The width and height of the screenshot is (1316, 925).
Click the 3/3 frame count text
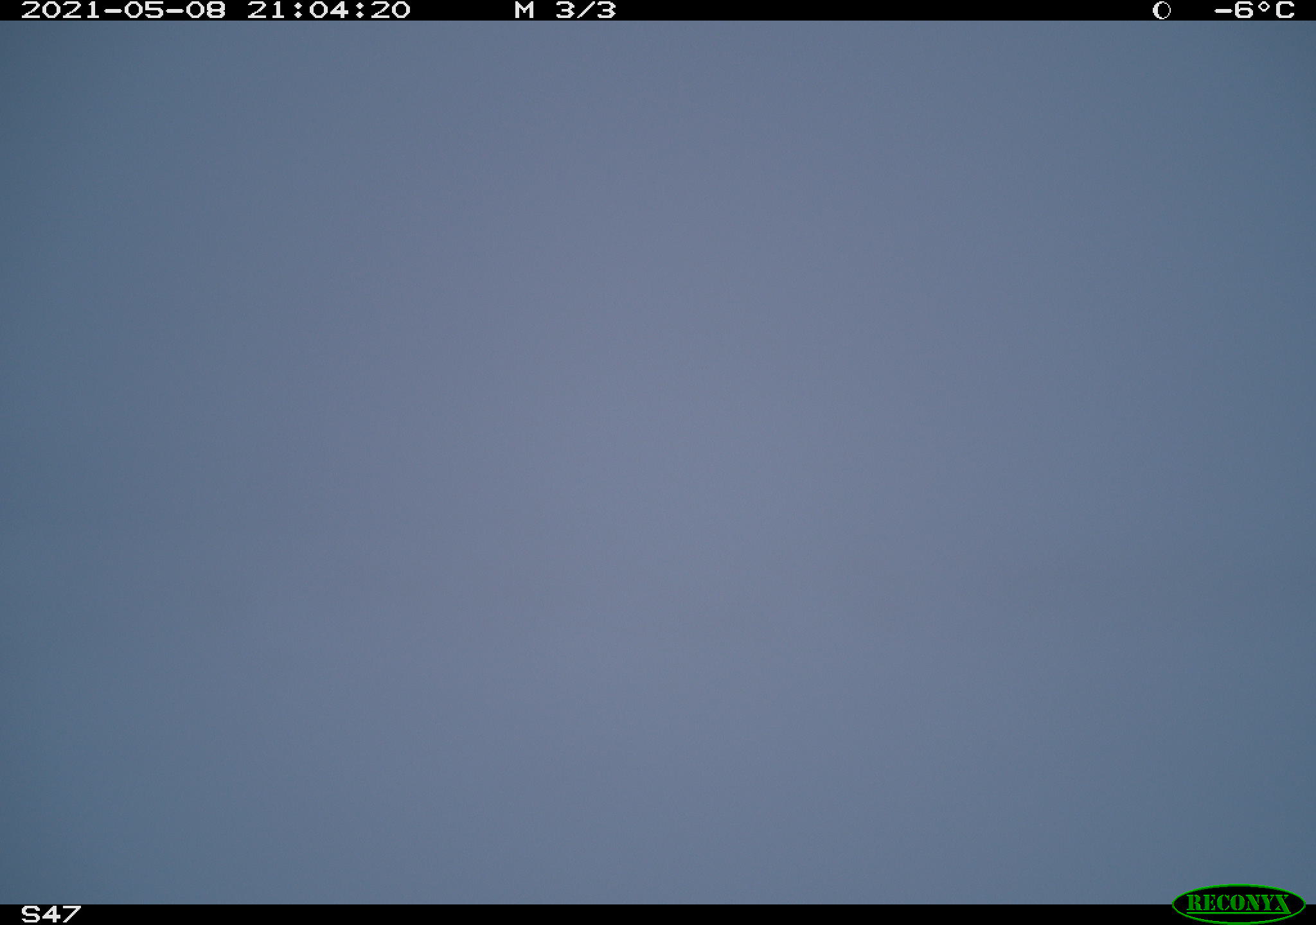point(586,10)
